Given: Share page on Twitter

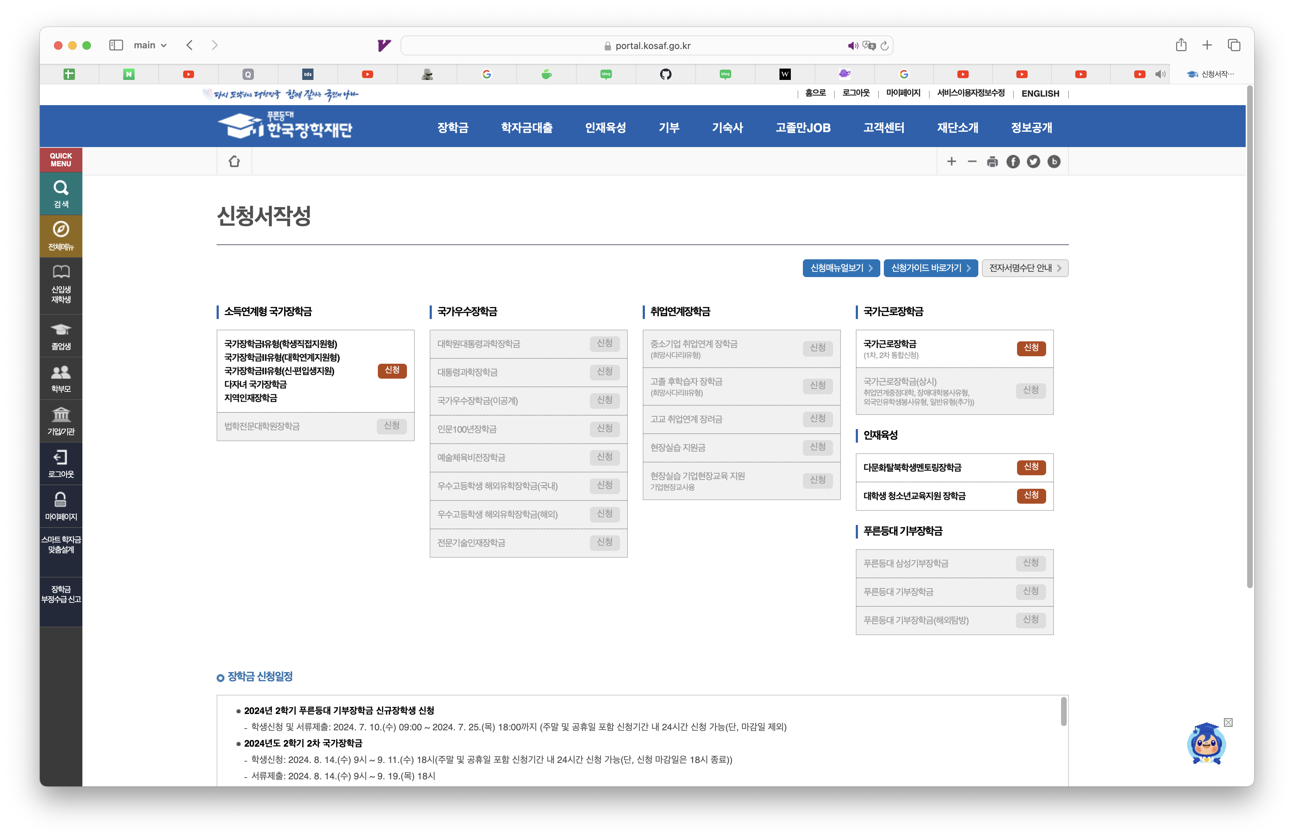Looking at the screenshot, I should coord(1034,162).
